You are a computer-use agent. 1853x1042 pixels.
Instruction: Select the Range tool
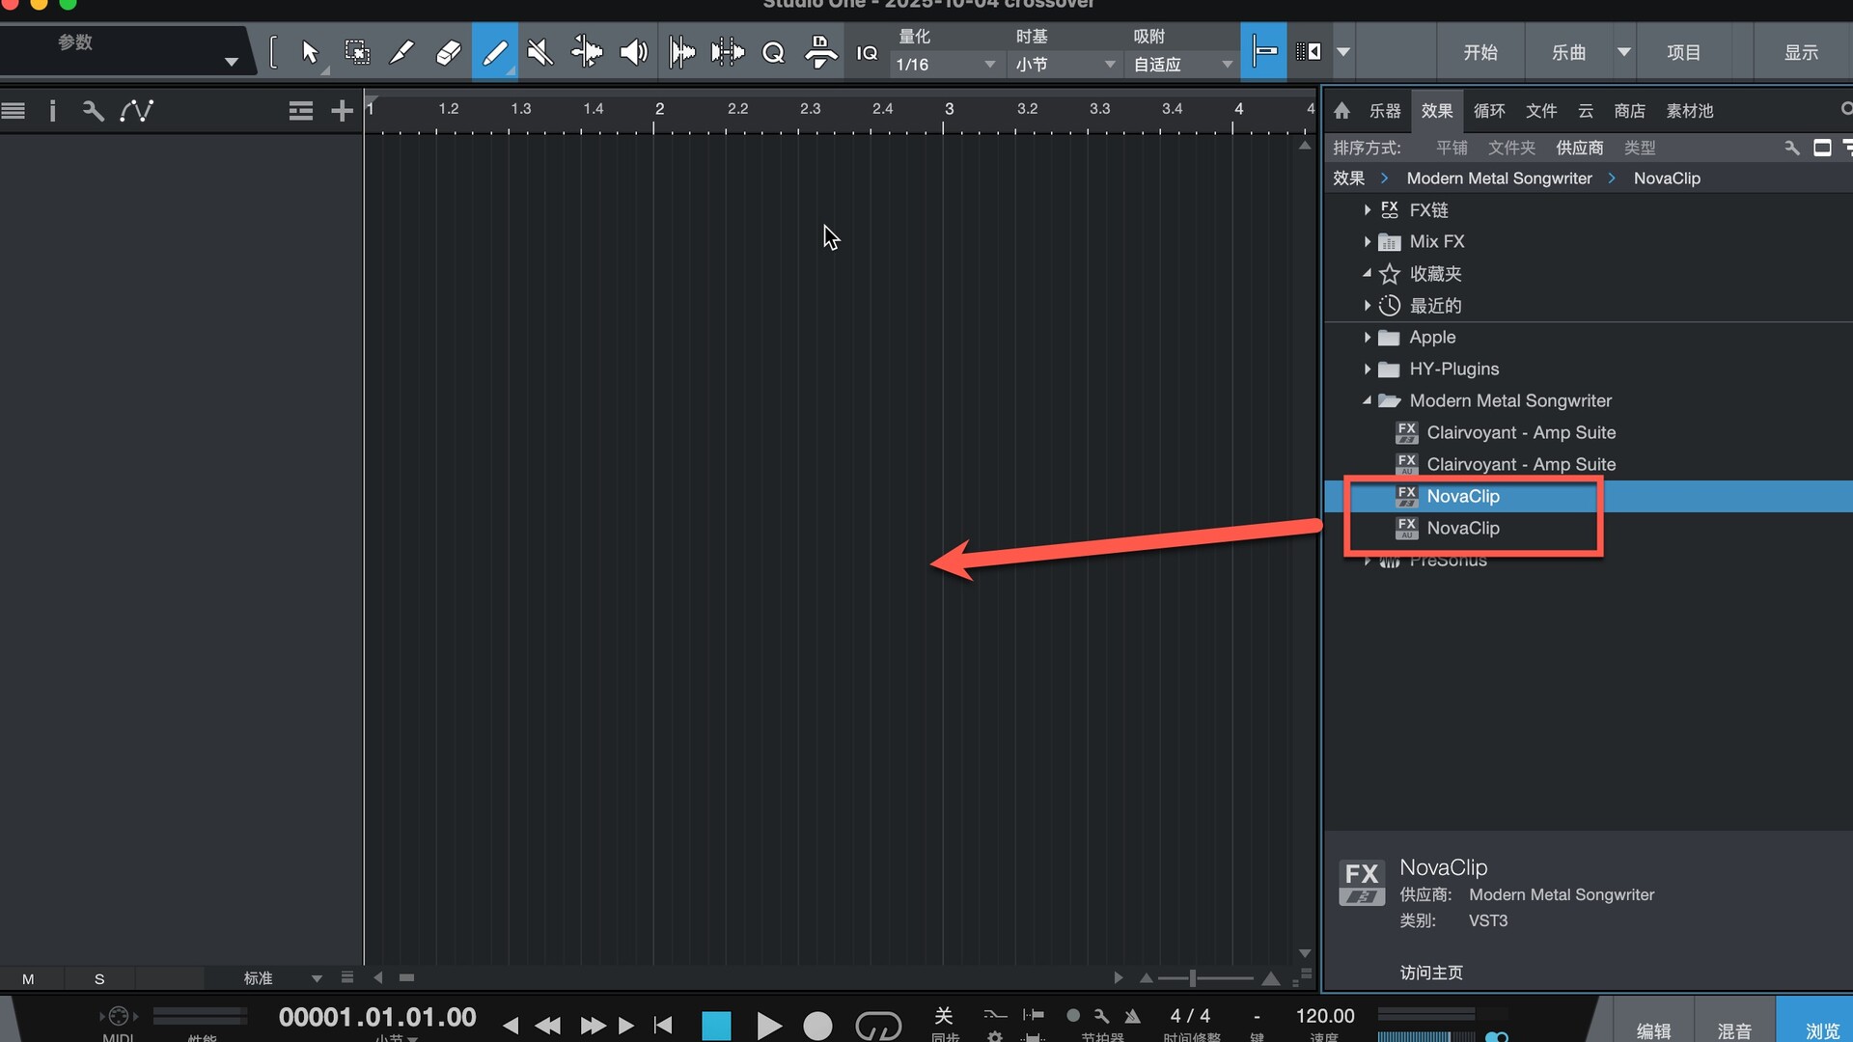coord(357,52)
